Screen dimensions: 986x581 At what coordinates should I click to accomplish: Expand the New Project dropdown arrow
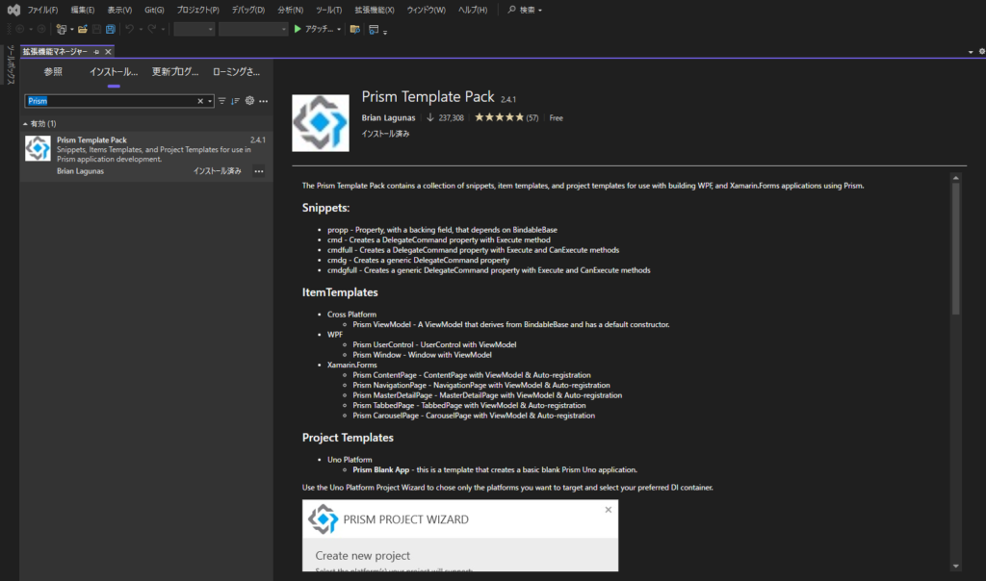click(71, 30)
